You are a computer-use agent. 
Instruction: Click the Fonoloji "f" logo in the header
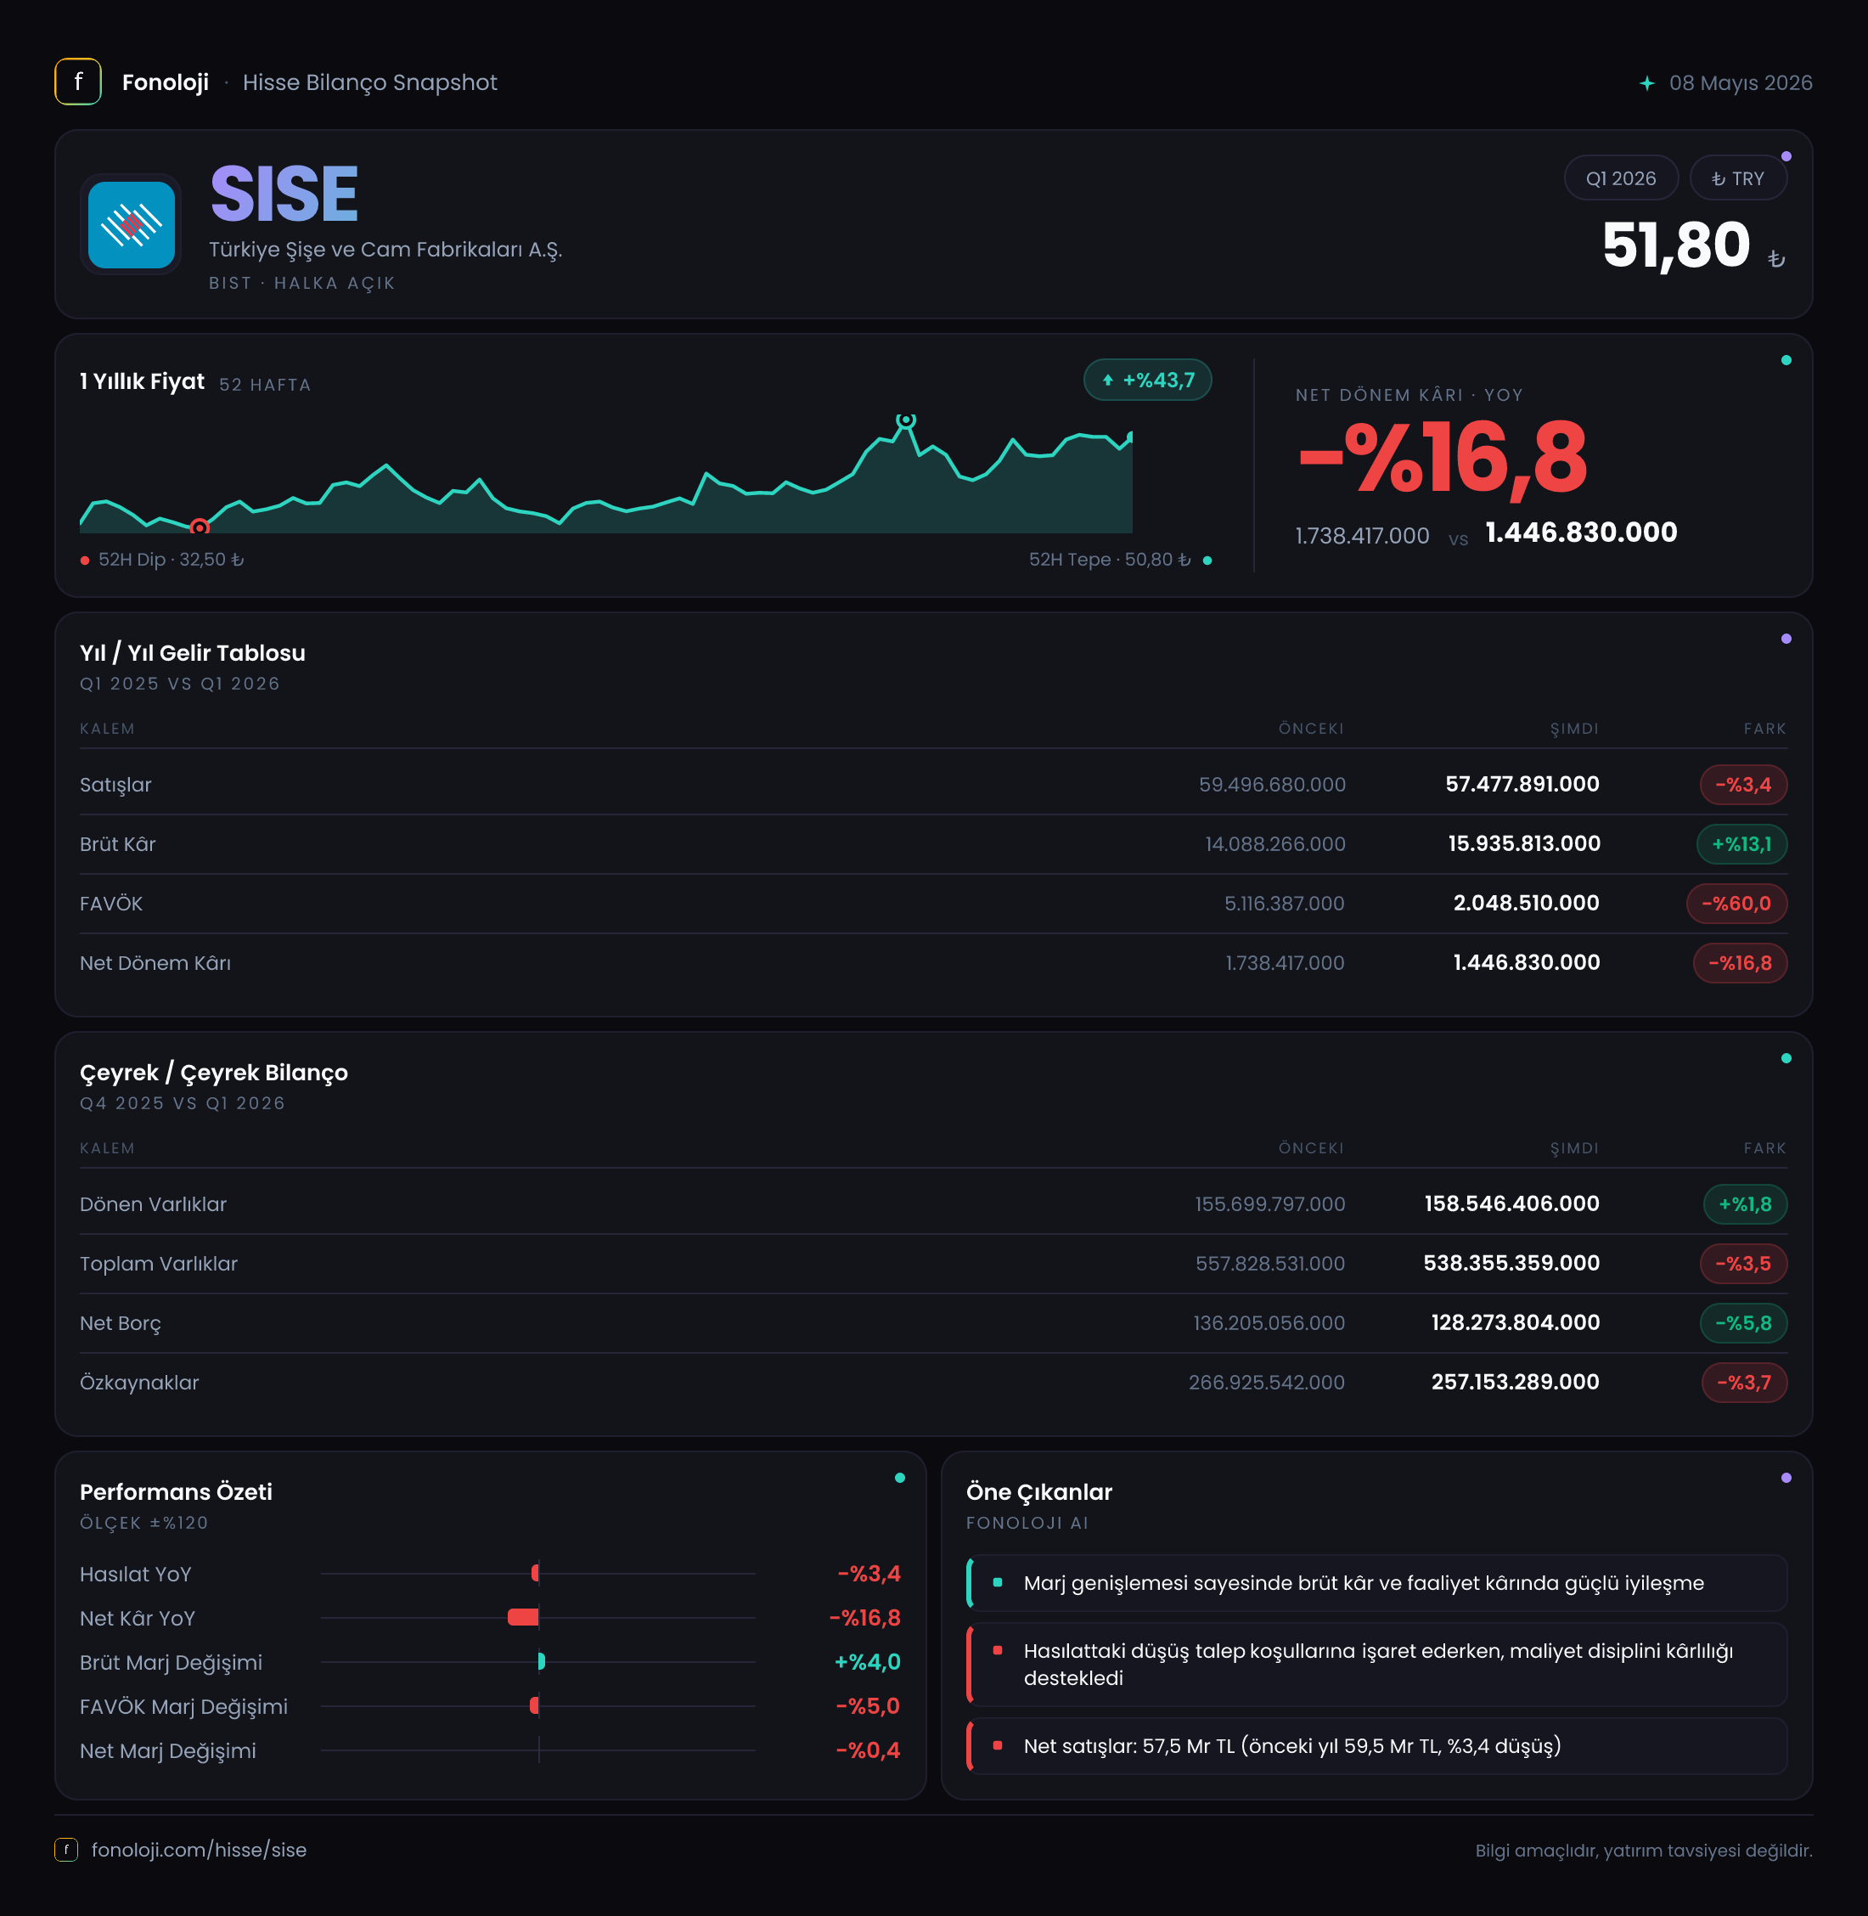(x=77, y=82)
